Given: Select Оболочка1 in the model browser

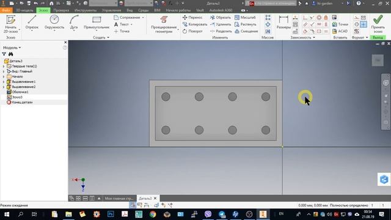Looking at the screenshot, I should point(20,92).
